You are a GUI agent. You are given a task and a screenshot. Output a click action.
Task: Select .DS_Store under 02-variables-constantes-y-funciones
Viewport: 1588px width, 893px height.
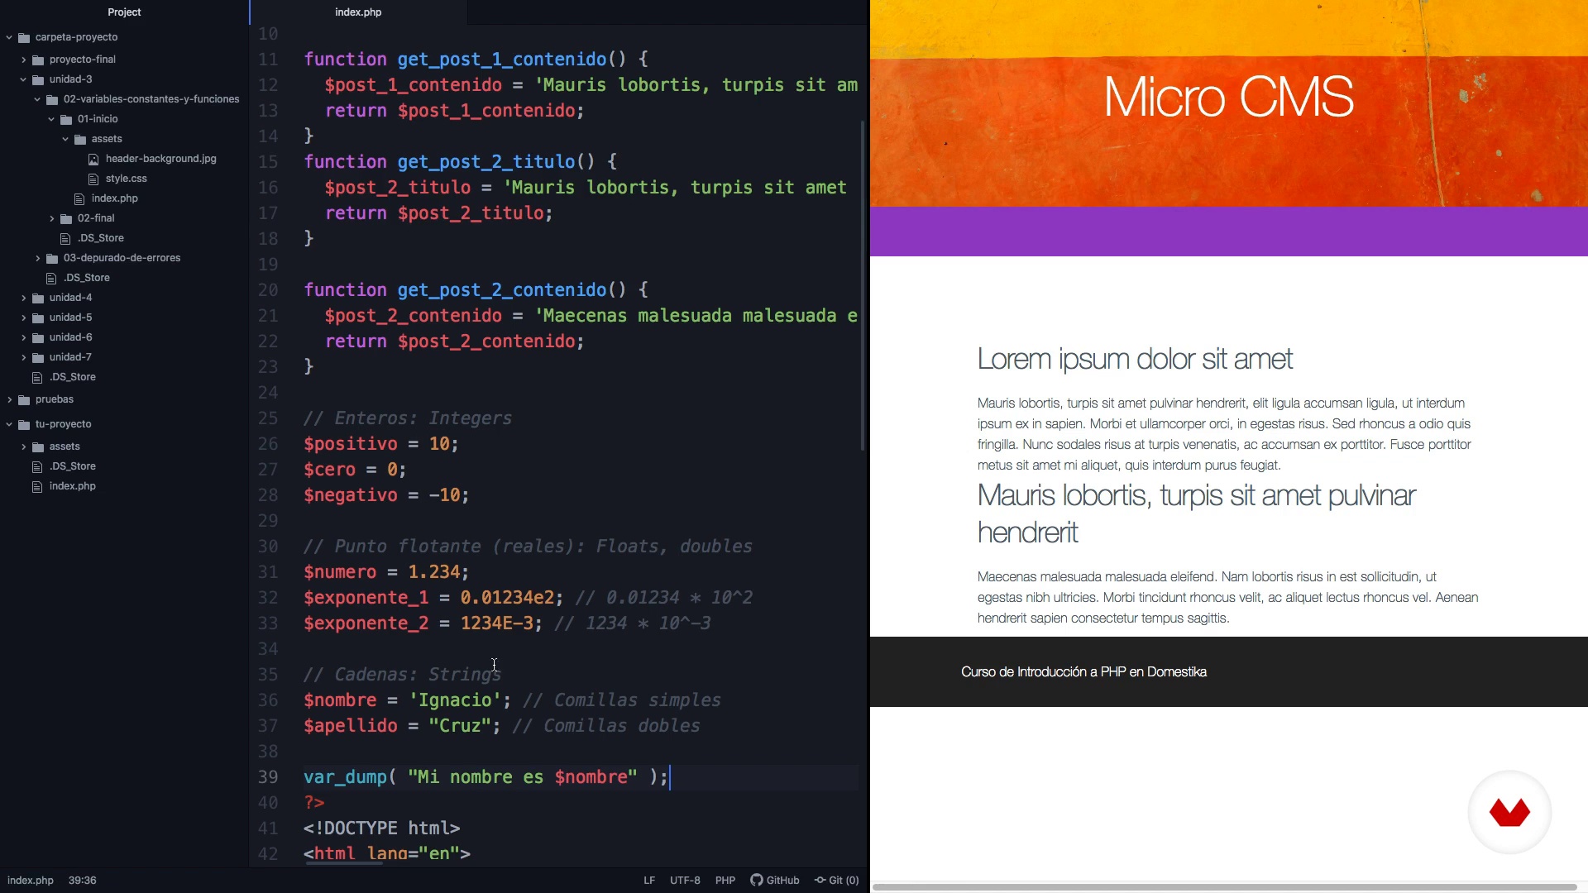tap(86, 278)
